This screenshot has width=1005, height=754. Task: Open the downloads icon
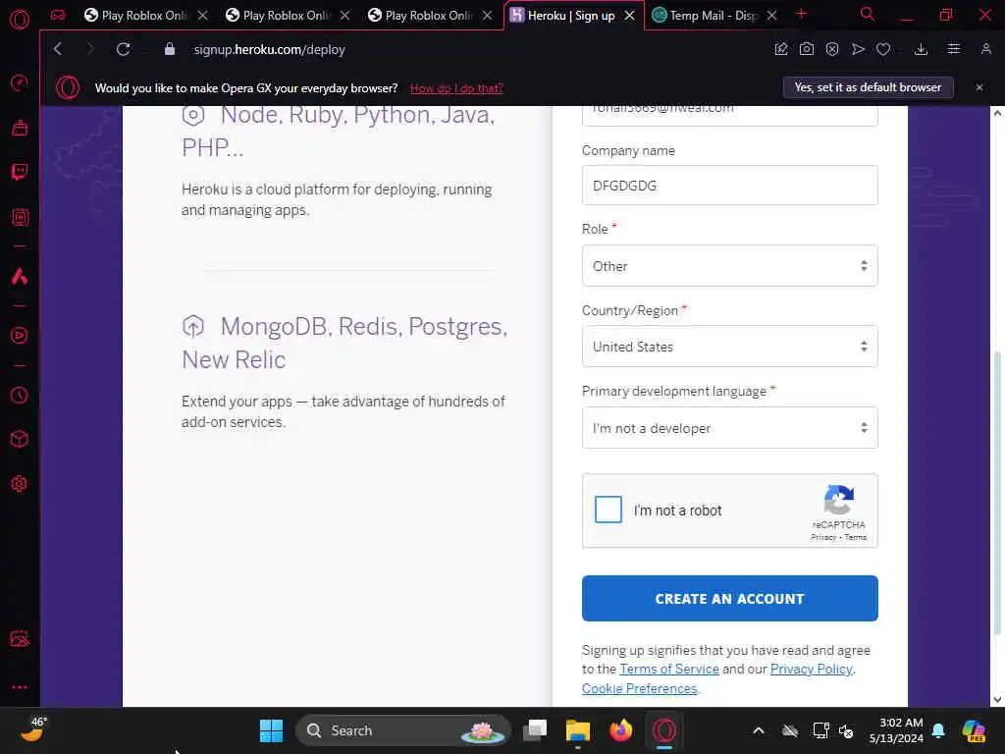921,49
